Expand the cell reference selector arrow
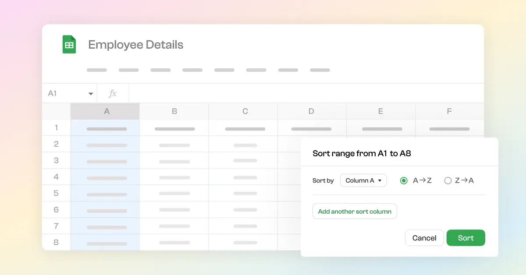The height and width of the screenshot is (275, 526). (x=91, y=93)
